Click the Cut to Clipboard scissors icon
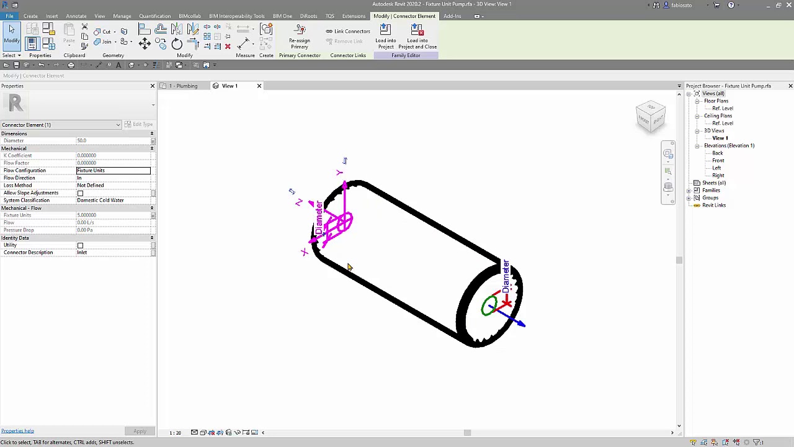This screenshot has height=447, width=794. tap(84, 27)
